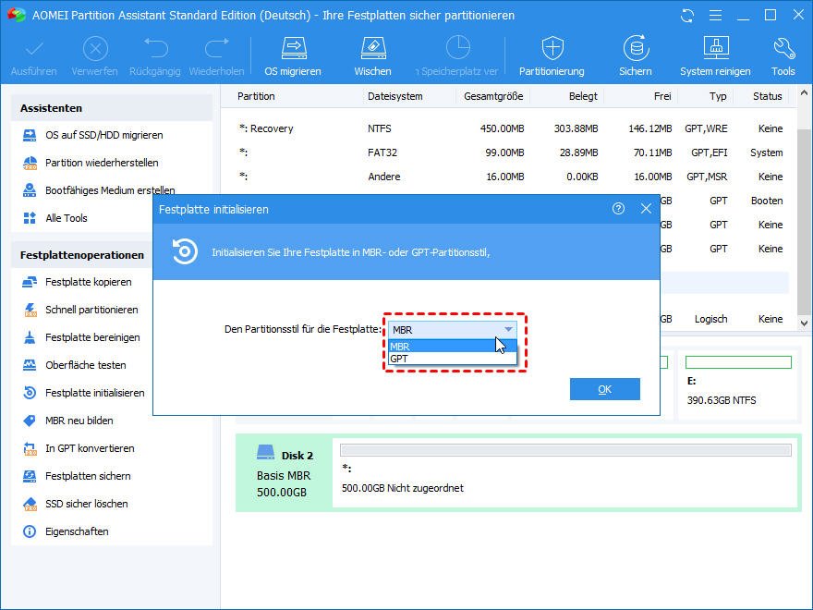Sort by the Partition column header

coord(256,96)
